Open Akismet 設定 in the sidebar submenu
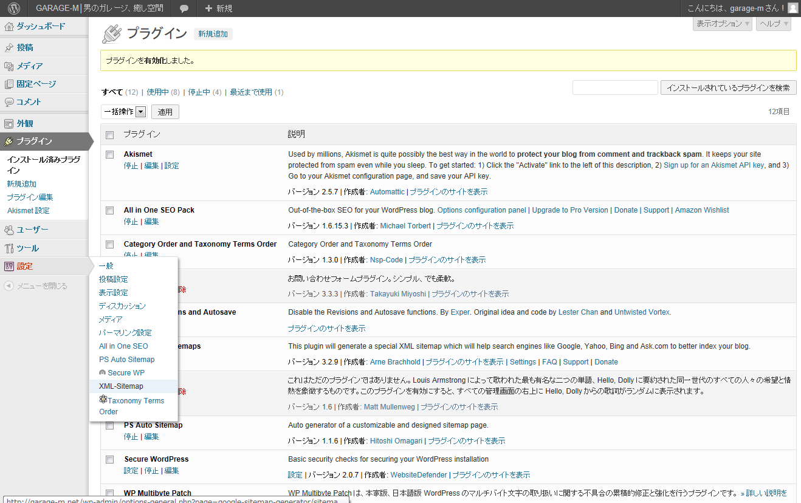 tap(29, 211)
